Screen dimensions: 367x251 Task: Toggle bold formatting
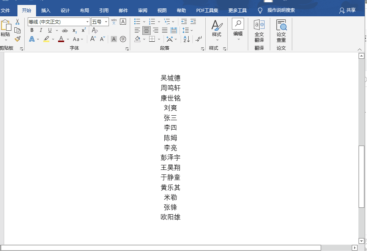pyautogui.click(x=32, y=30)
